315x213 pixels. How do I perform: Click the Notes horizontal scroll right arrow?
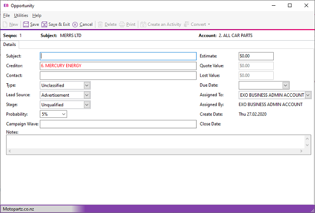(x=301, y=151)
